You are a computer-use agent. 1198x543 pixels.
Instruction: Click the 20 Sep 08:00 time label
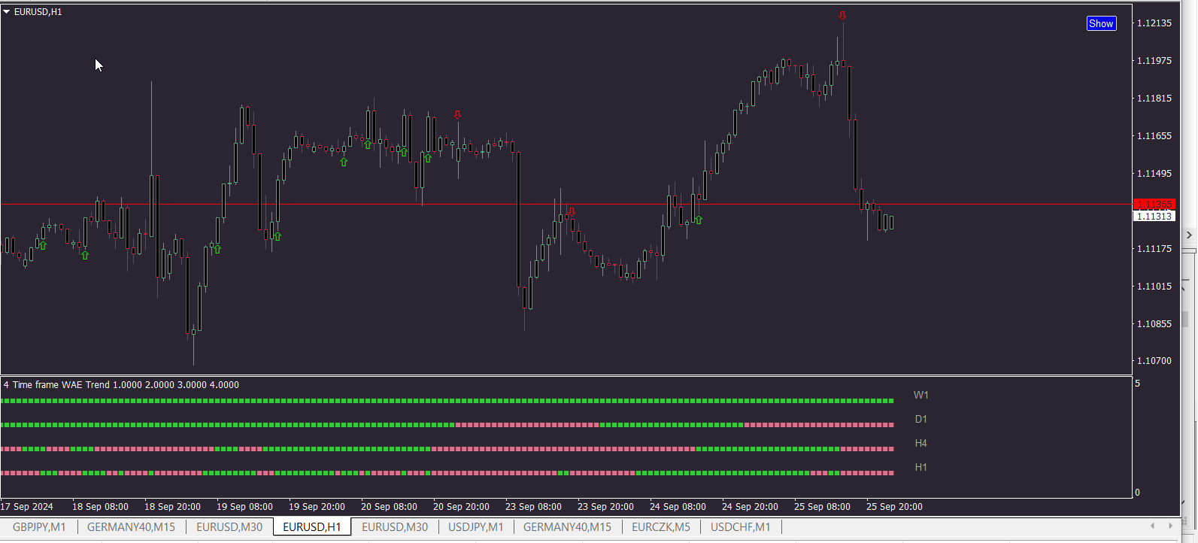tap(389, 507)
